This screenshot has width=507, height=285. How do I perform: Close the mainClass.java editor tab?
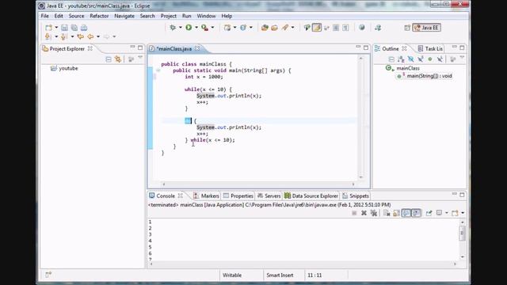click(197, 48)
